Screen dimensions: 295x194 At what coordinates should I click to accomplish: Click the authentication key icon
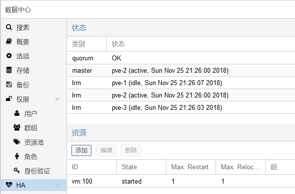pyautogui.click(x=17, y=170)
